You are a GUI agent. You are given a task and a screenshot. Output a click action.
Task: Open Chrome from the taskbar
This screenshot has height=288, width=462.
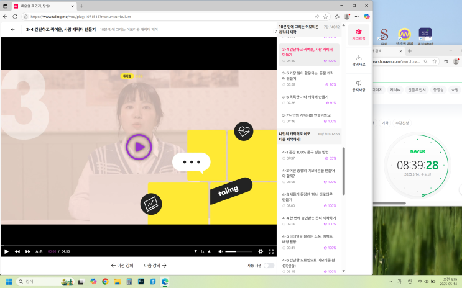point(105,282)
